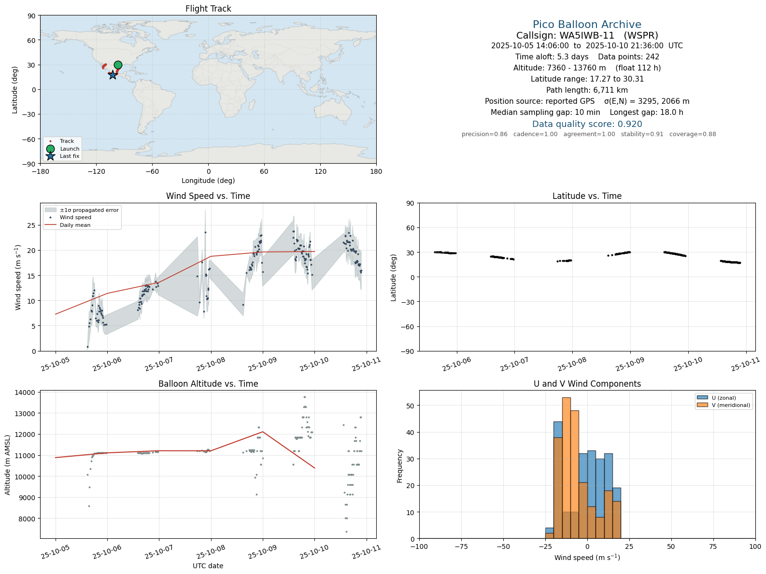The width and height of the screenshot is (766, 574).
Task: Click the precision=0.86 score breakdown line
Action: tap(589, 134)
